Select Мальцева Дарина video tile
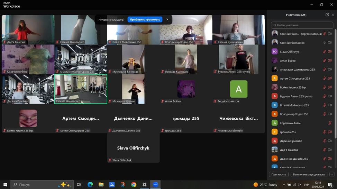 pos(133,89)
